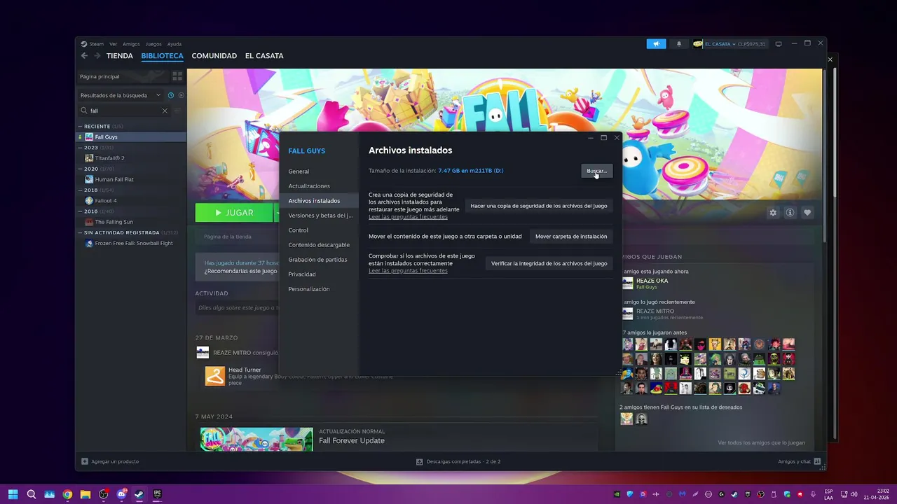Viewport: 897px width, 504px height.
Task: Select 'Versiones y betas' in sidebar
Action: 319,216
